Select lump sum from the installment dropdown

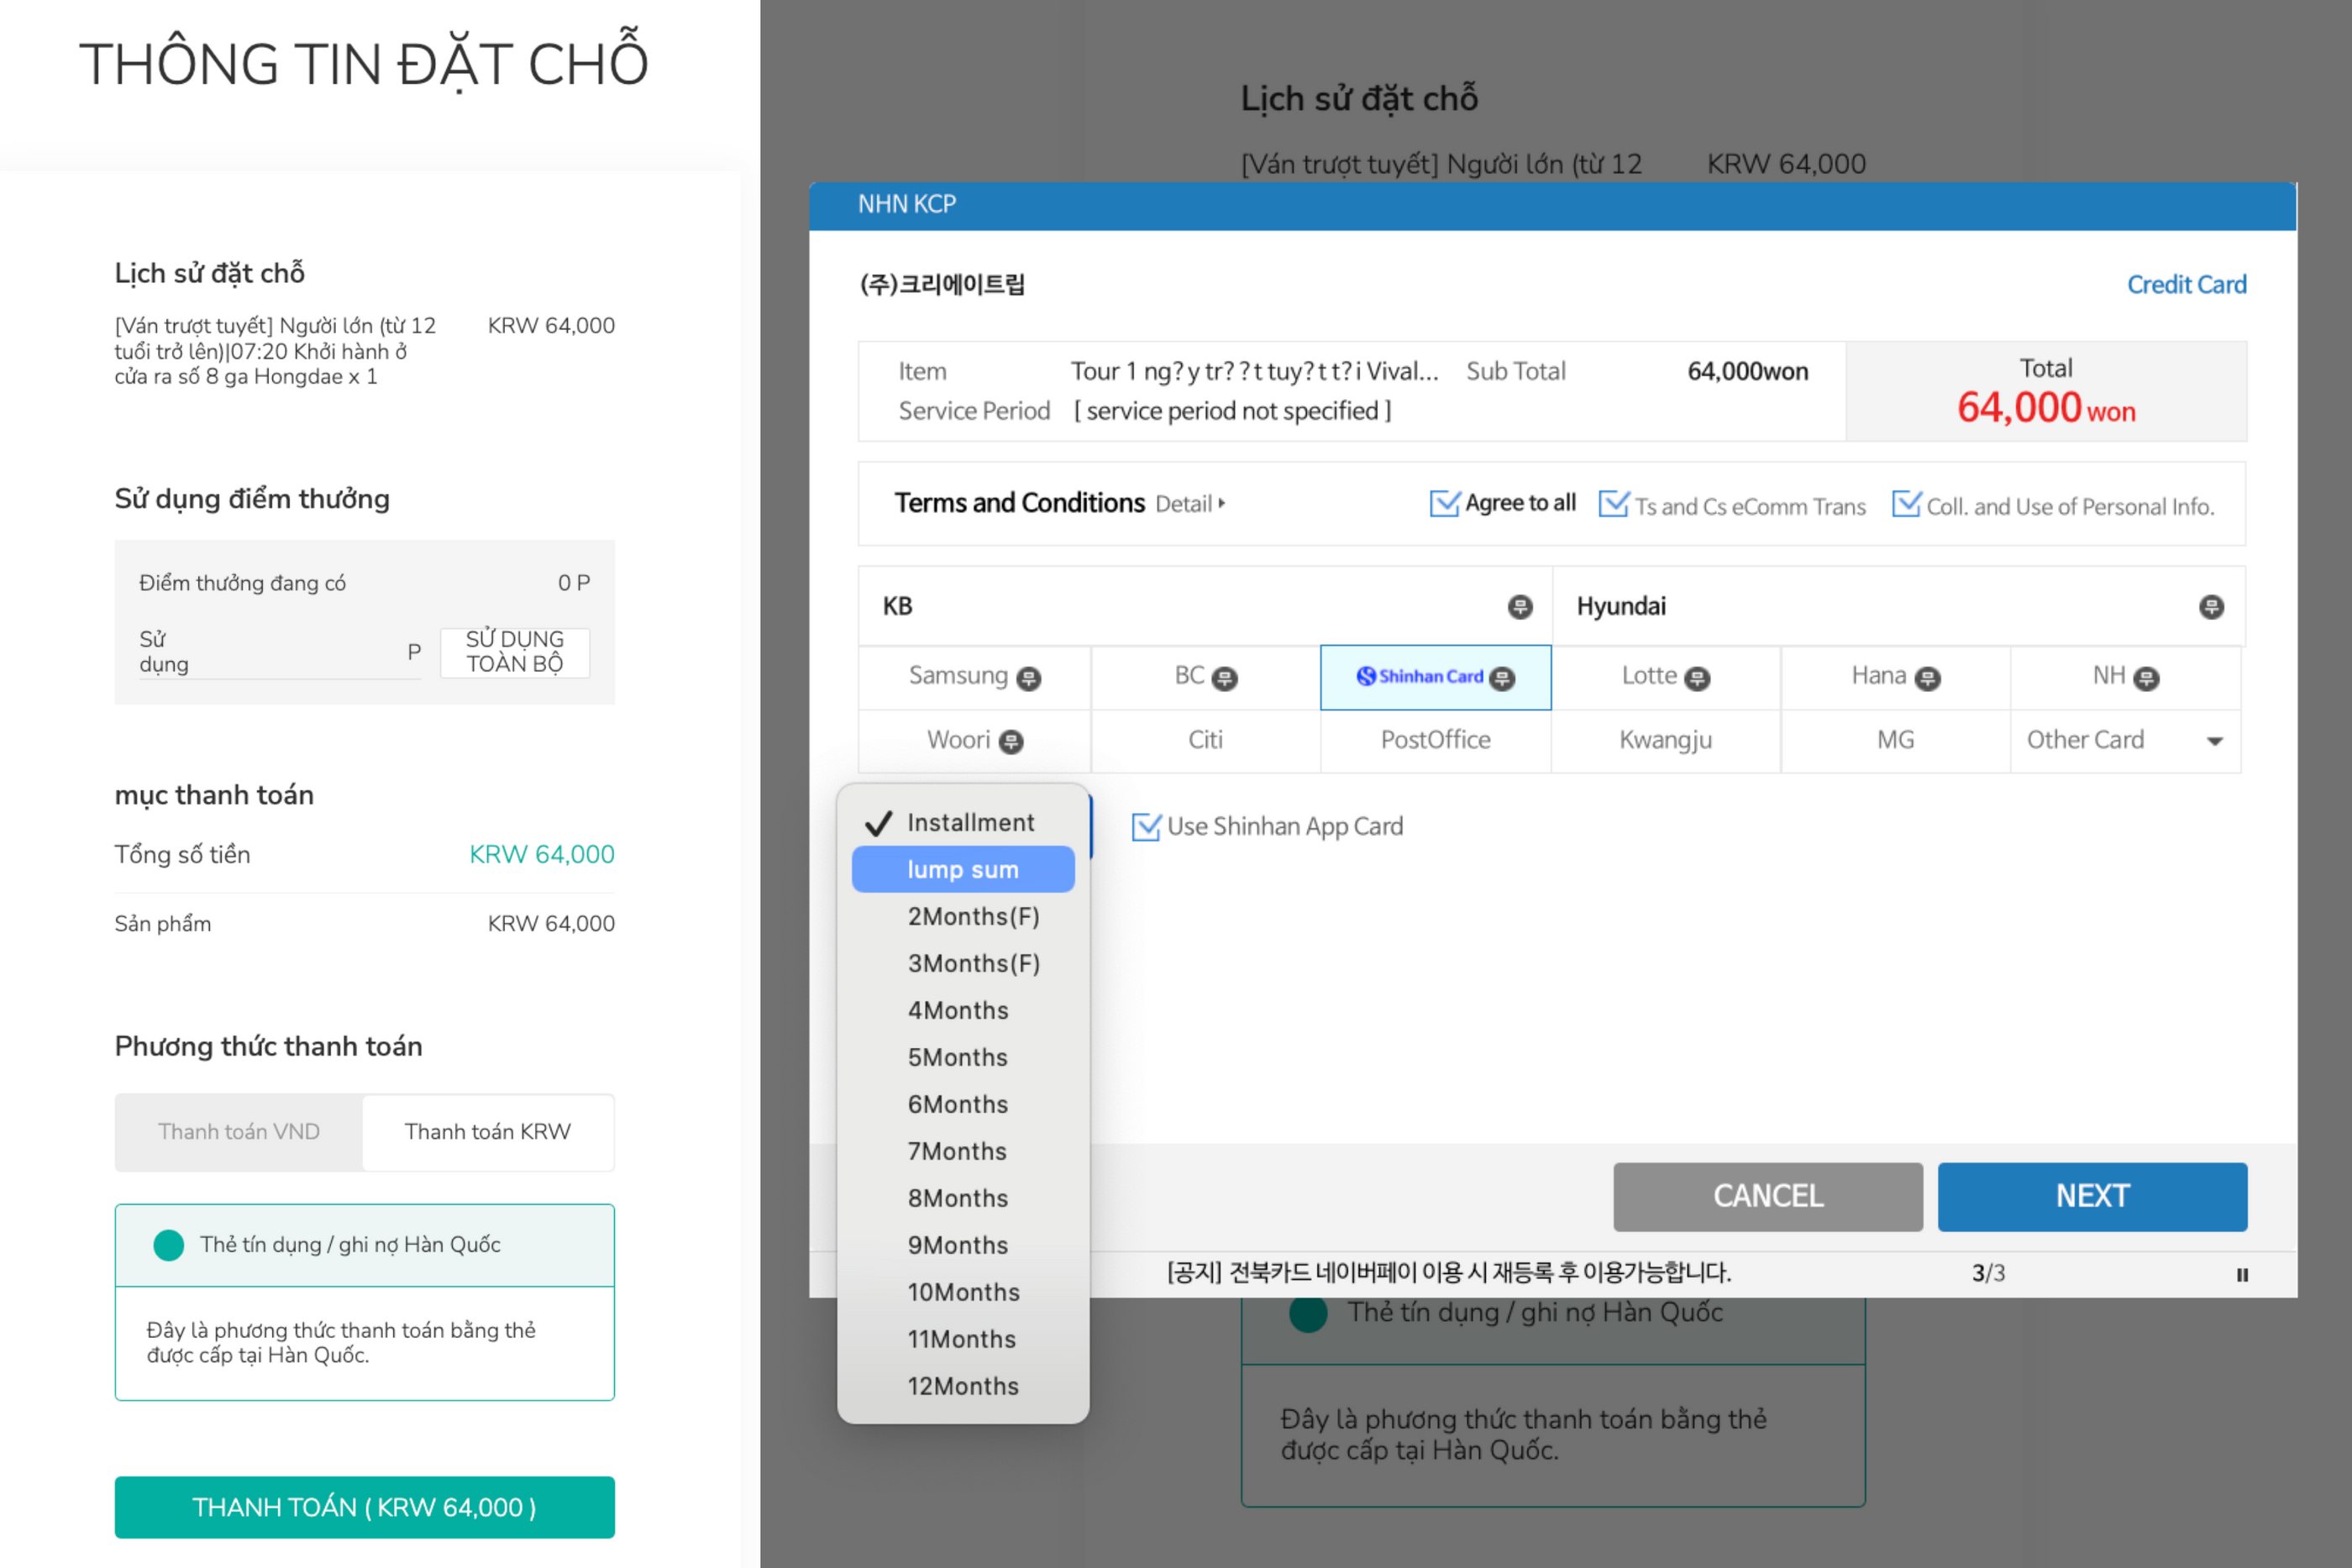963,869
